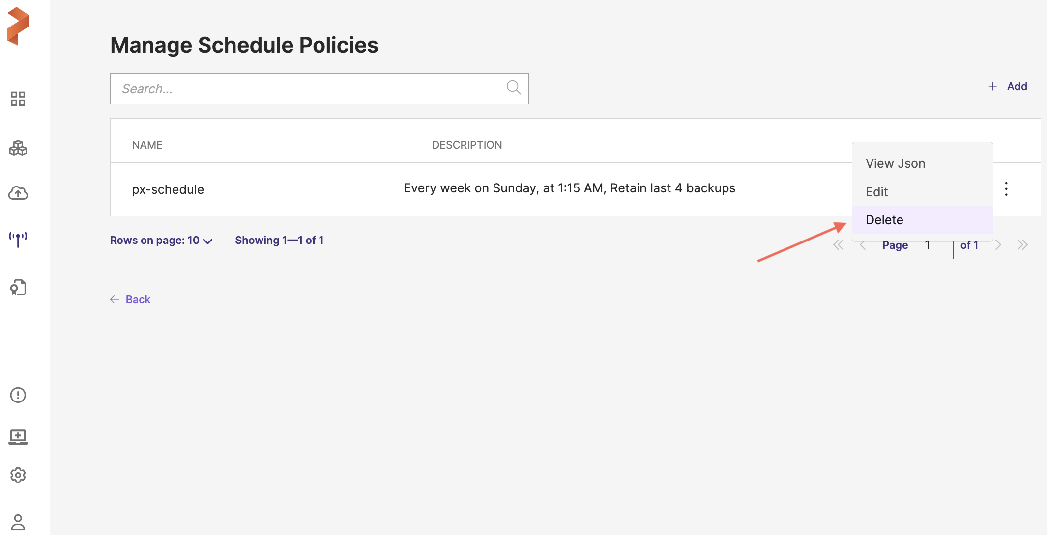Open the cloud backup icon
This screenshot has width=1047, height=535.
tap(18, 193)
